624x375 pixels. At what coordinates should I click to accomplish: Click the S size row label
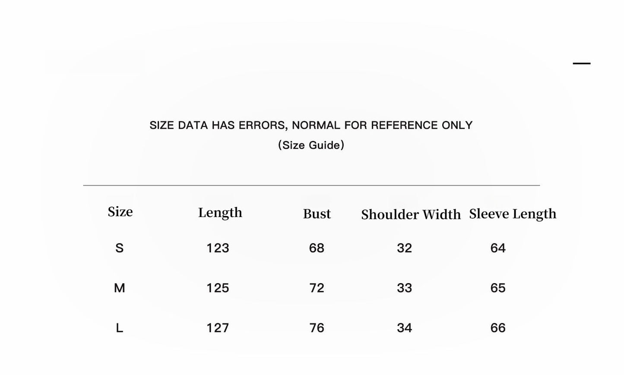click(x=120, y=248)
